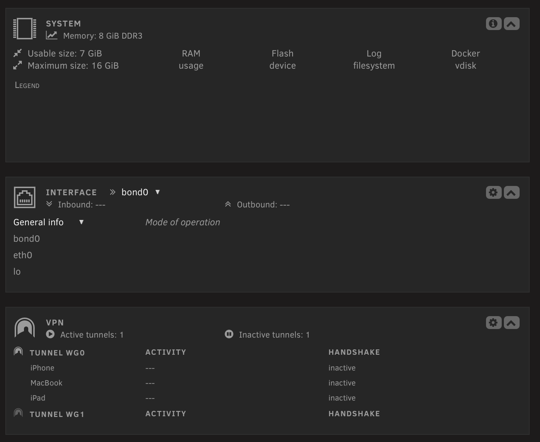The image size is (540, 442).
Task: Click the memory graph chart icon
Action: click(x=51, y=35)
